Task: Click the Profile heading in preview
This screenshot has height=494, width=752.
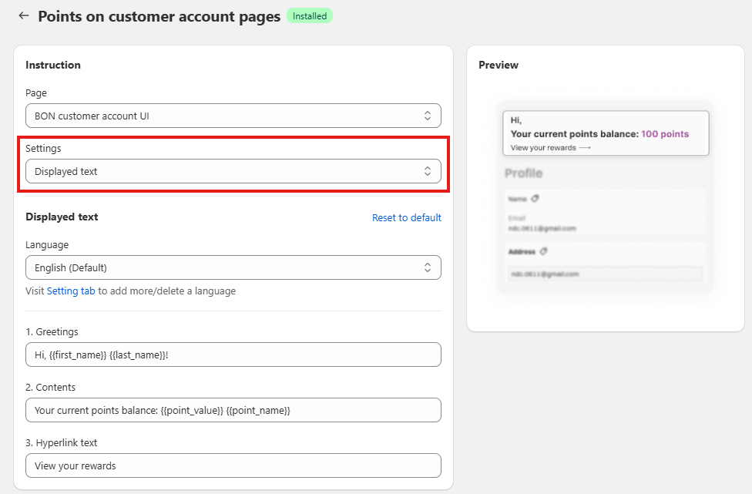Action: click(523, 173)
